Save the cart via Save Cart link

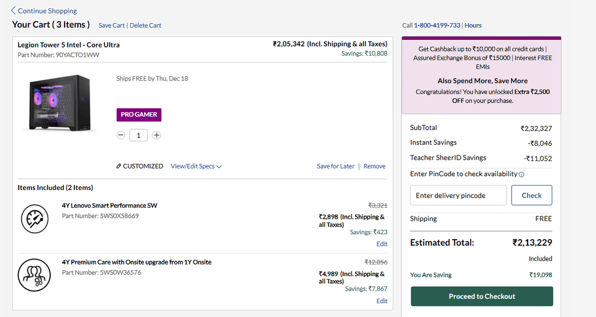click(111, 25)
